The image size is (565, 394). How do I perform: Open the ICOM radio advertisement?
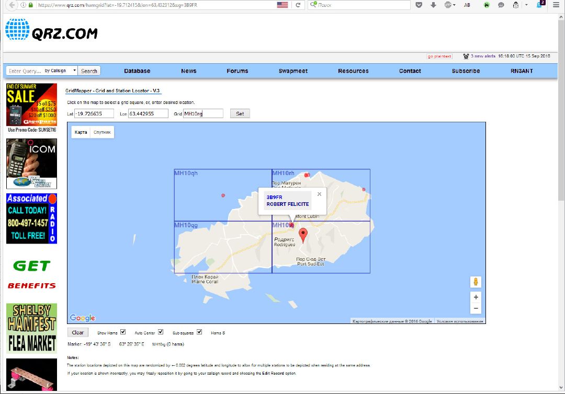[32, 164]
